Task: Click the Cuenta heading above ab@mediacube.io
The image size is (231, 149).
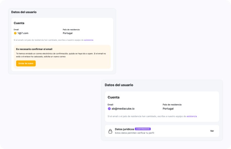Action: click(x=113, y=97)
